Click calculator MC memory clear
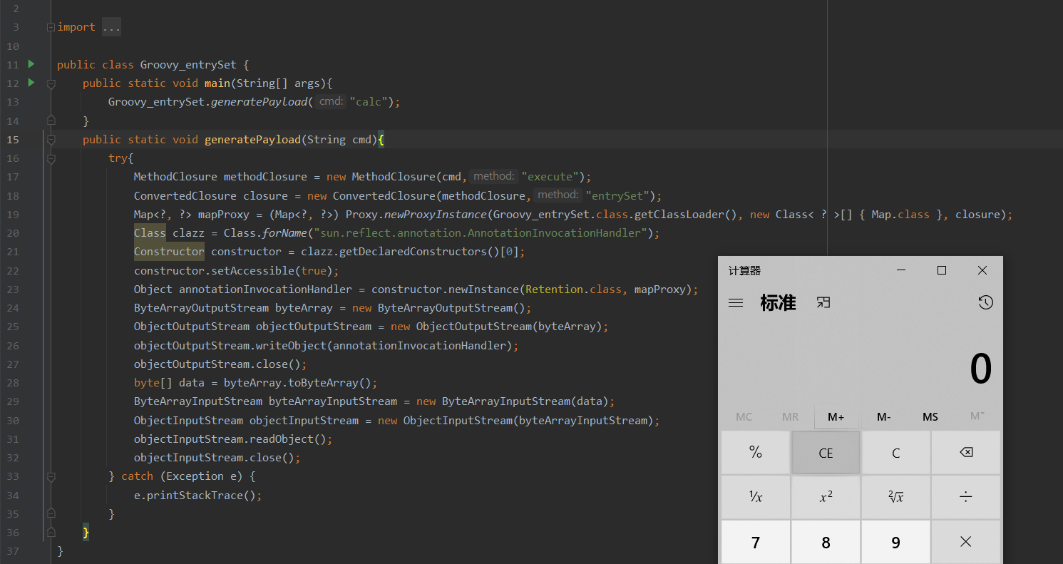Screen dimensions: 1063x564 point(744,416)
